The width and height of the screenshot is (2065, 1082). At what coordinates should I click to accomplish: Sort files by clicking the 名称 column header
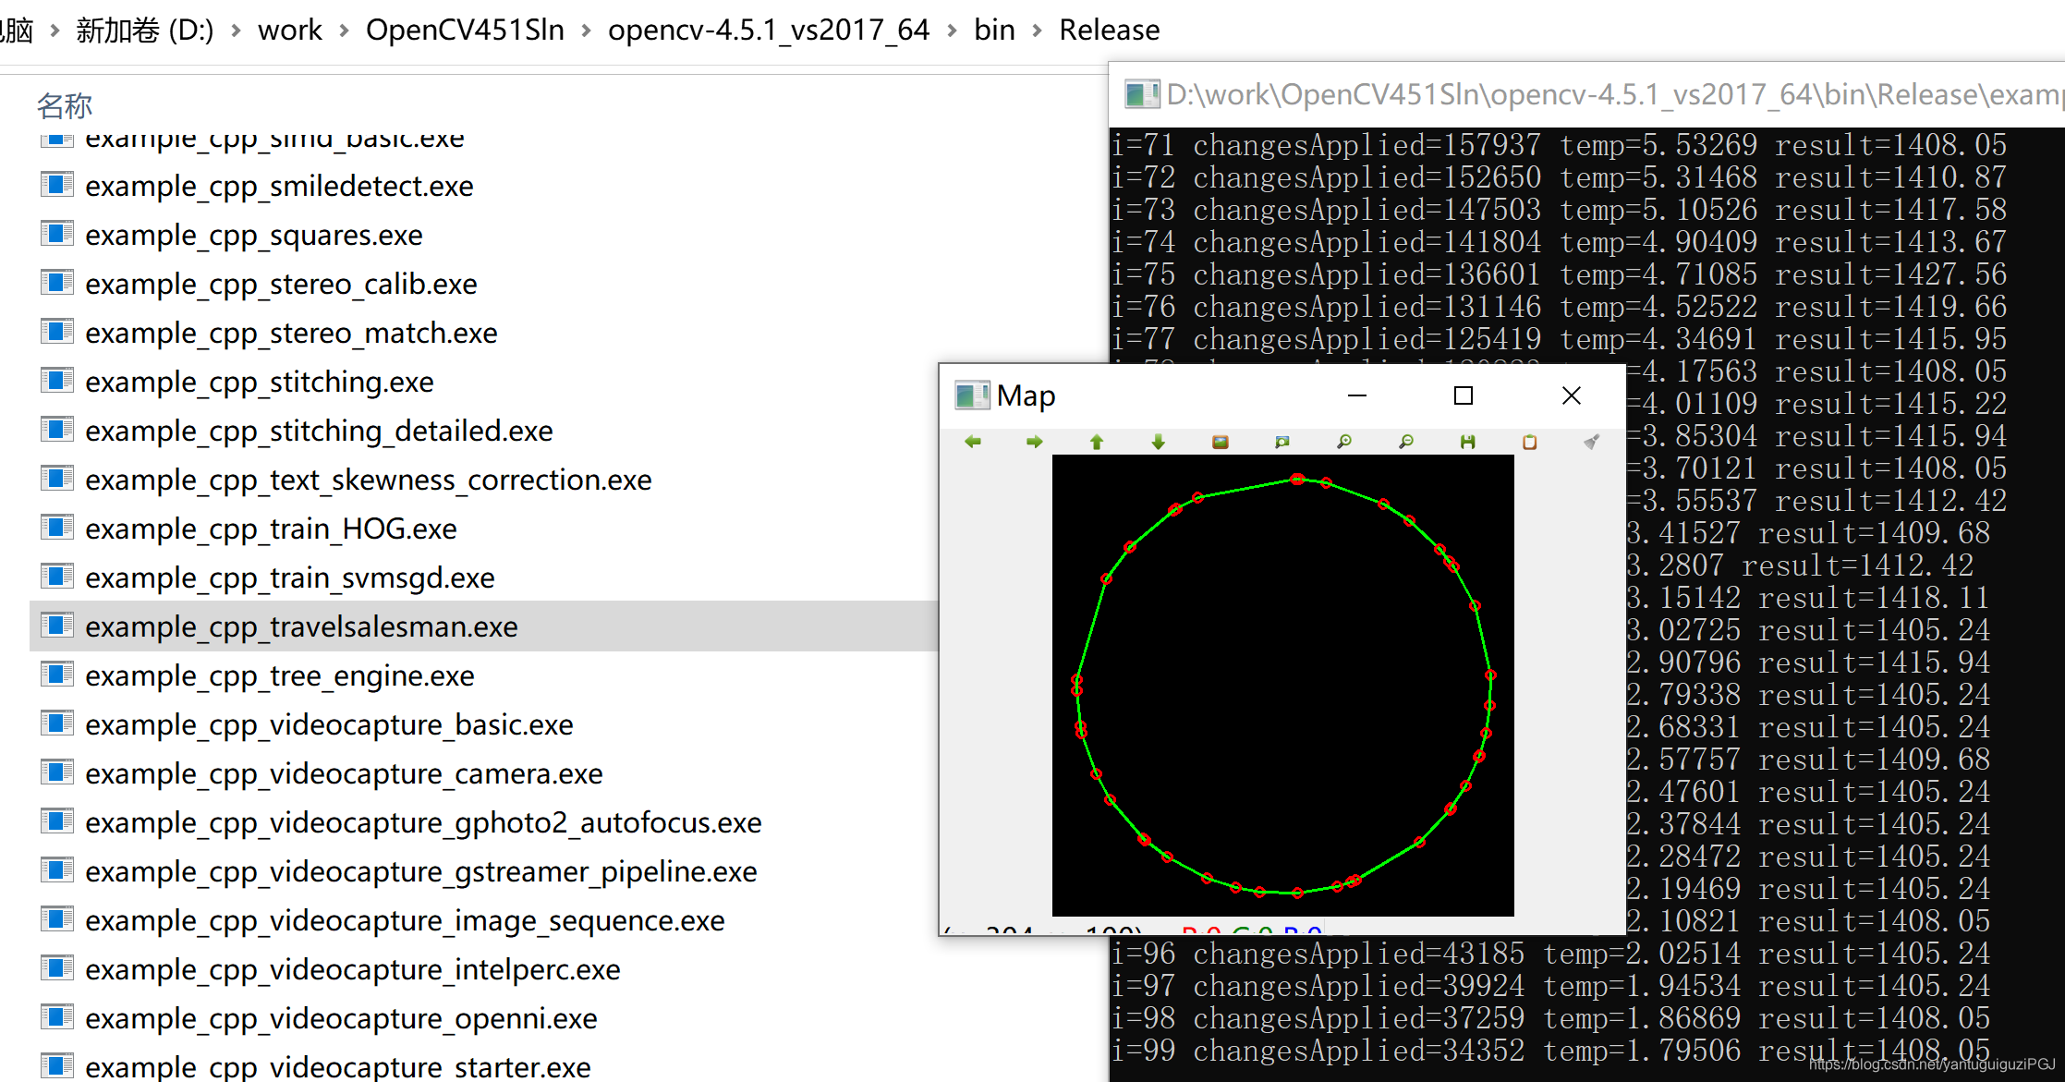pyautogui.click(x=63, y=104)
